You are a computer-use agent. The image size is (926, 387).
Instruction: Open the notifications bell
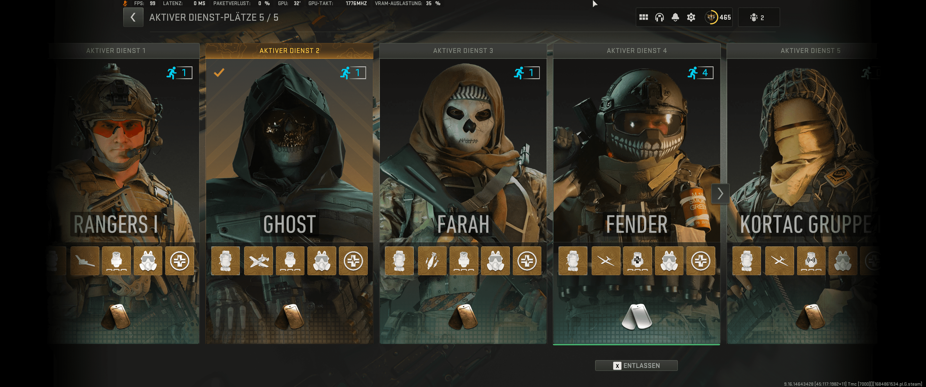pos(675,17)
